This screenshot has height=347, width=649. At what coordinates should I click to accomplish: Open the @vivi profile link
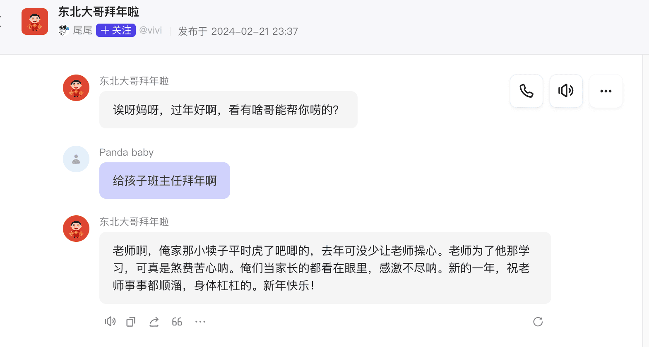150,31
